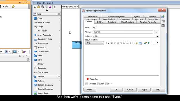Open the Comments tab
The height and width of the screenshot is (101, 180).
(152, 16)
